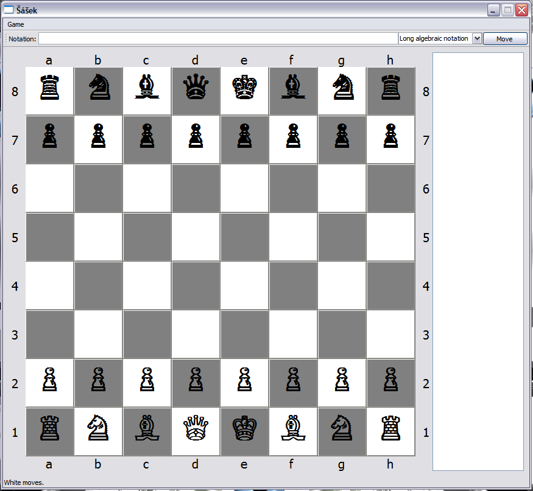Select the white pawn on h2

tap(391, 379)
